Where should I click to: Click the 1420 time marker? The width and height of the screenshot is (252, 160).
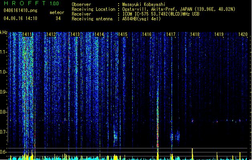pos(243,34)
